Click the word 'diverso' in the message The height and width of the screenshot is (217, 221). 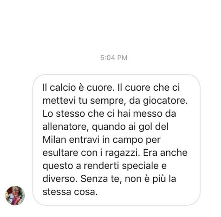pos(60,179)
